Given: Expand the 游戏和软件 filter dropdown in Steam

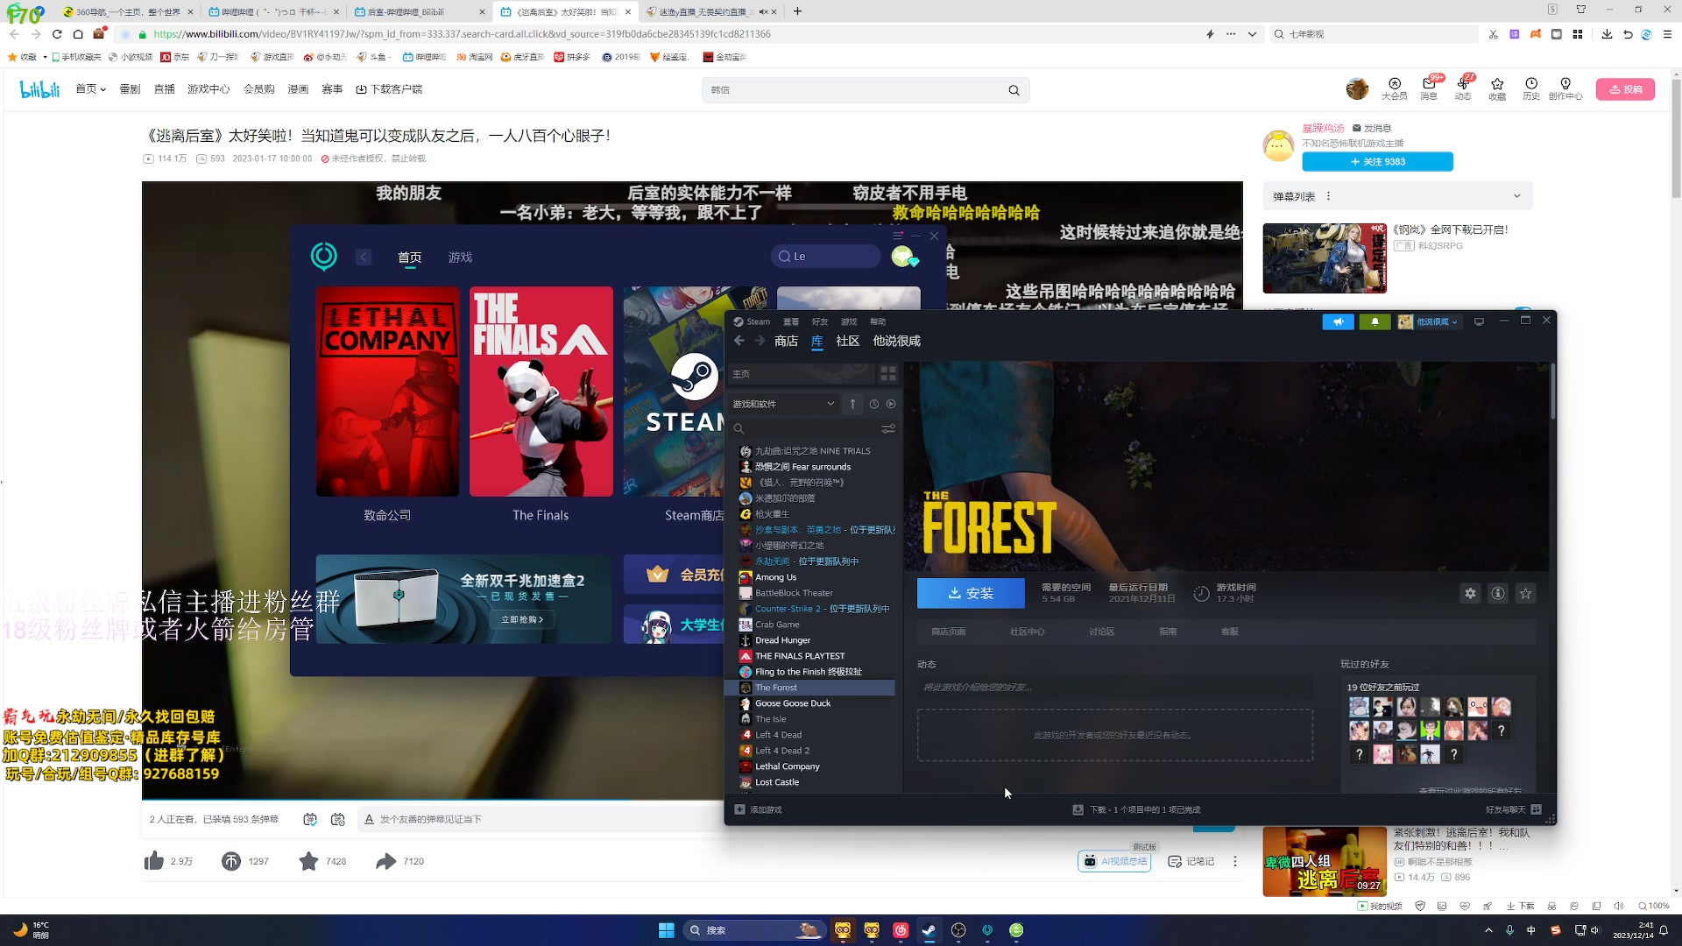Looking at the screenshot, I should point(783,404).
